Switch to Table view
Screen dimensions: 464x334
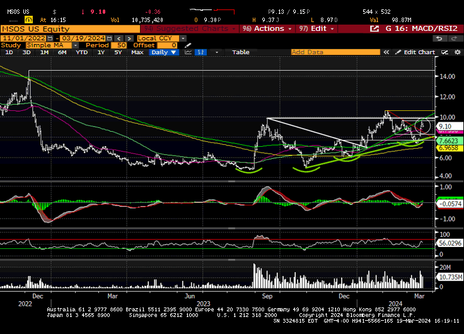241,52
